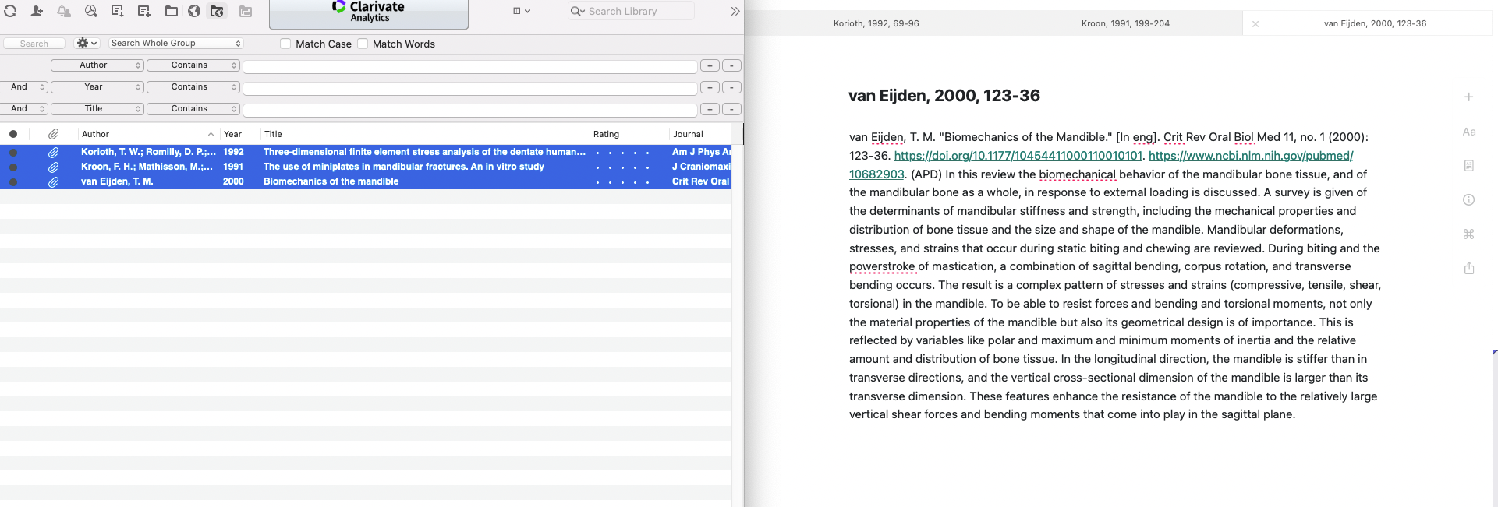Click attachment paperclip of Kroon 1991 row
This screenshot has width=1498, height=507.
pyautogui.click(x=53, y=167)
